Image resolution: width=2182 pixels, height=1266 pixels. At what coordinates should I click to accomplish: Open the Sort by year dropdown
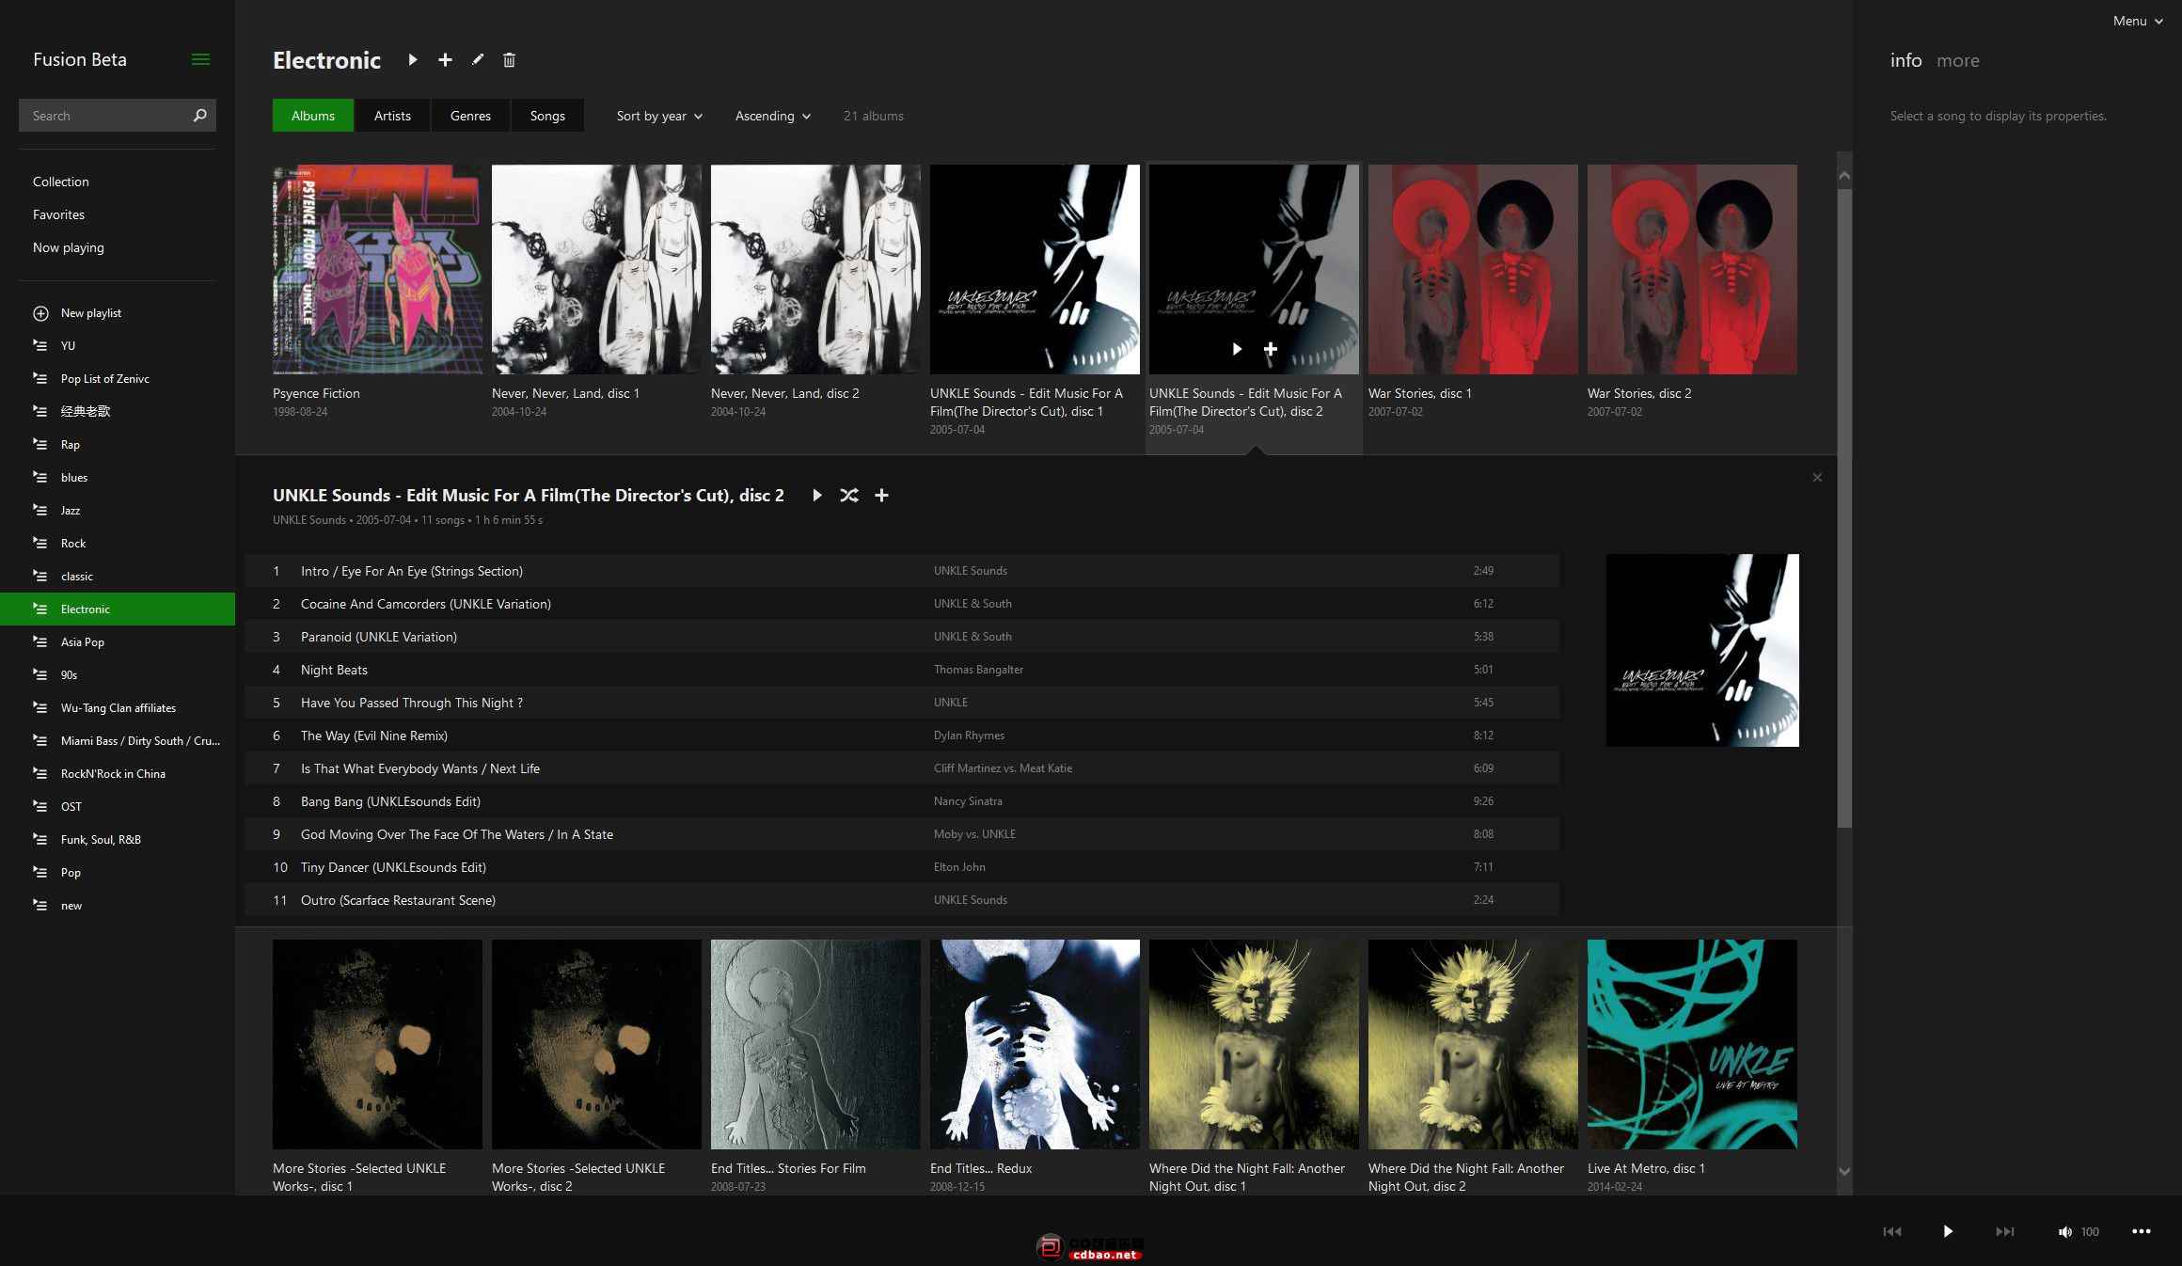click(659, 116)
